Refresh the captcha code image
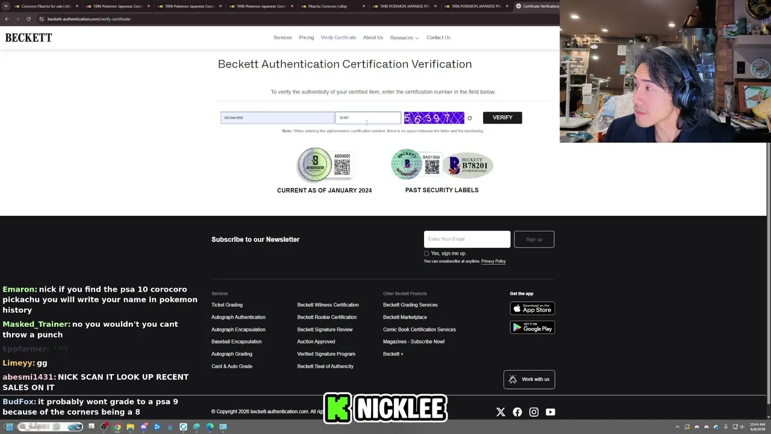This screenshot has width=771, height=434. coord(470,118)
